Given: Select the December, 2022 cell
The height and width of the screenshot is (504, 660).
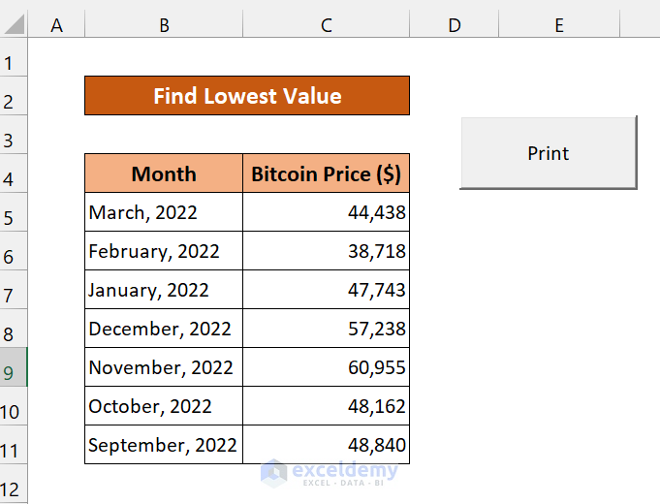Looking at the screenshot, I should point(164,329).
